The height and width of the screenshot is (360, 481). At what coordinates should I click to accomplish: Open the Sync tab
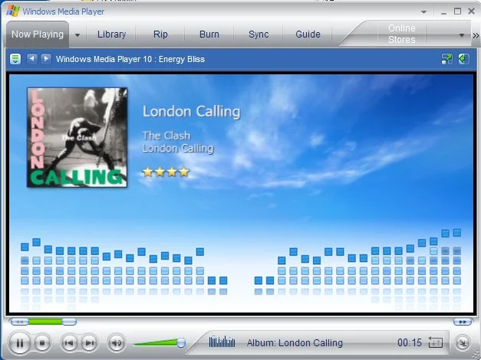point(259,34)
